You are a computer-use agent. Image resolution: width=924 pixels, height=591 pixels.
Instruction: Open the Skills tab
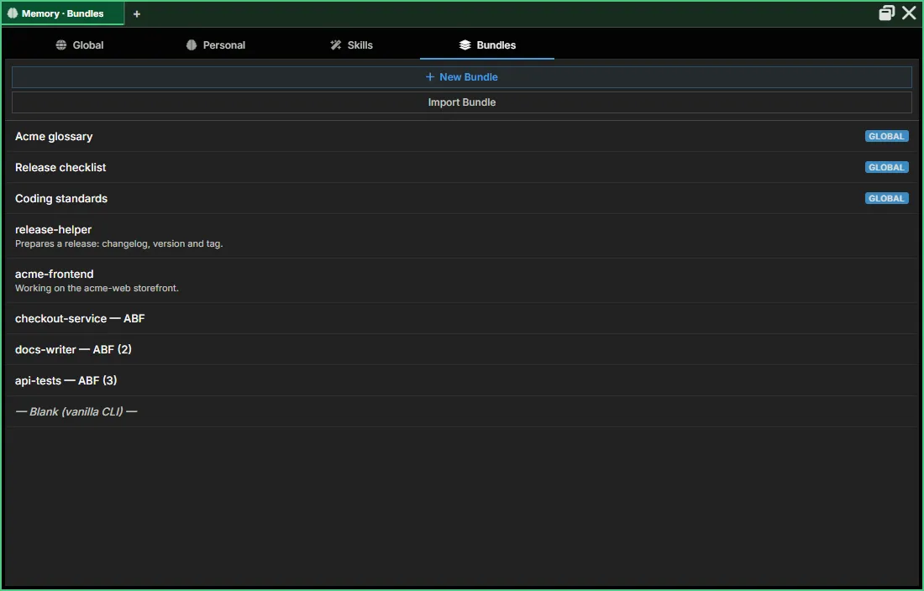coord(351,45)
